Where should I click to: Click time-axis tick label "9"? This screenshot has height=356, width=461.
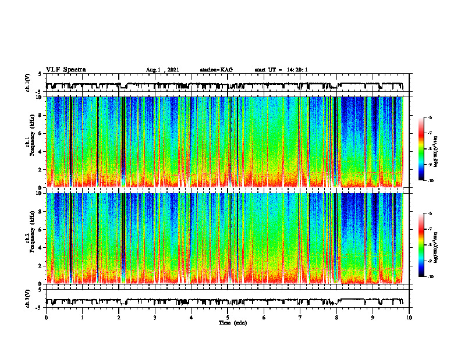[x=373, y=318]
